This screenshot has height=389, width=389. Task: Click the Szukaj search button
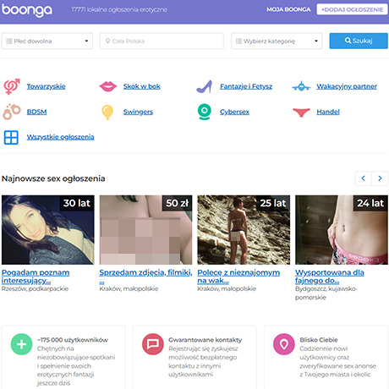pyautogui.click(x=359, y=41)
